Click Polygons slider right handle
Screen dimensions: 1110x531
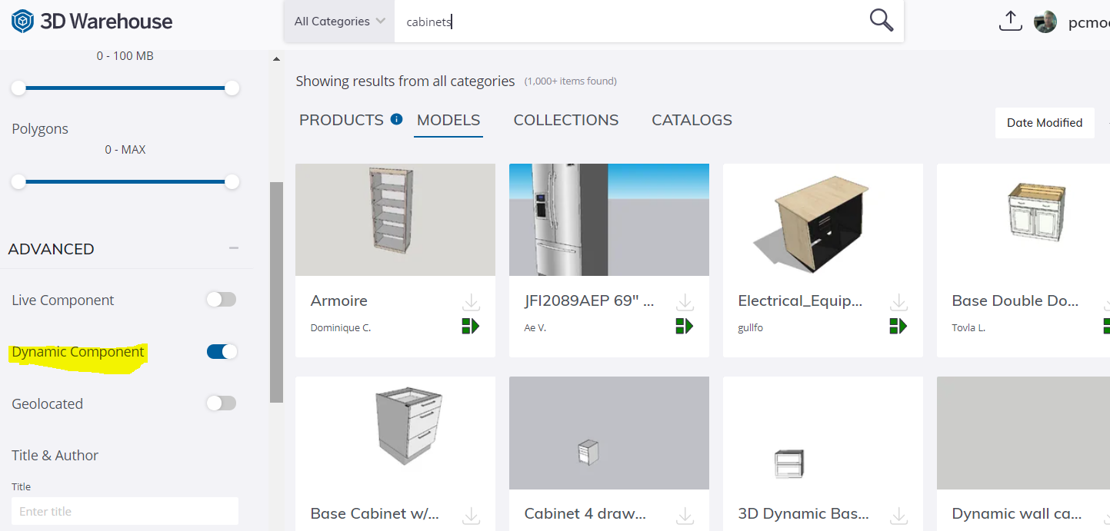point(232,182)
